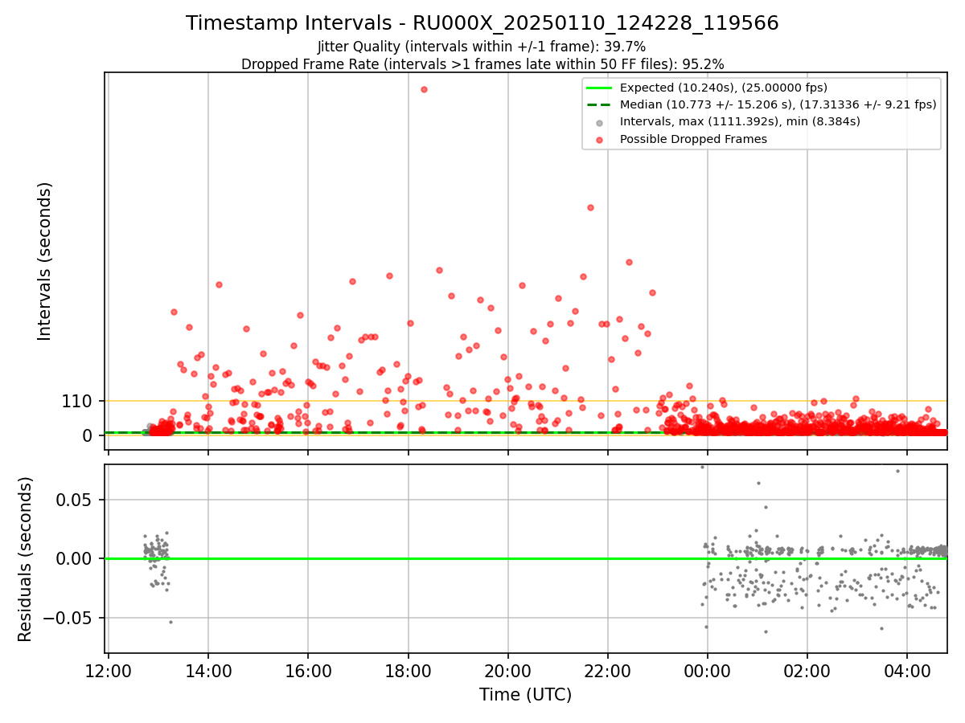This screenshot has height=723, width=965.
Task: Click the 'Dropped Frame Rate' 95.2% subtitle line
Action: point(482,64)
